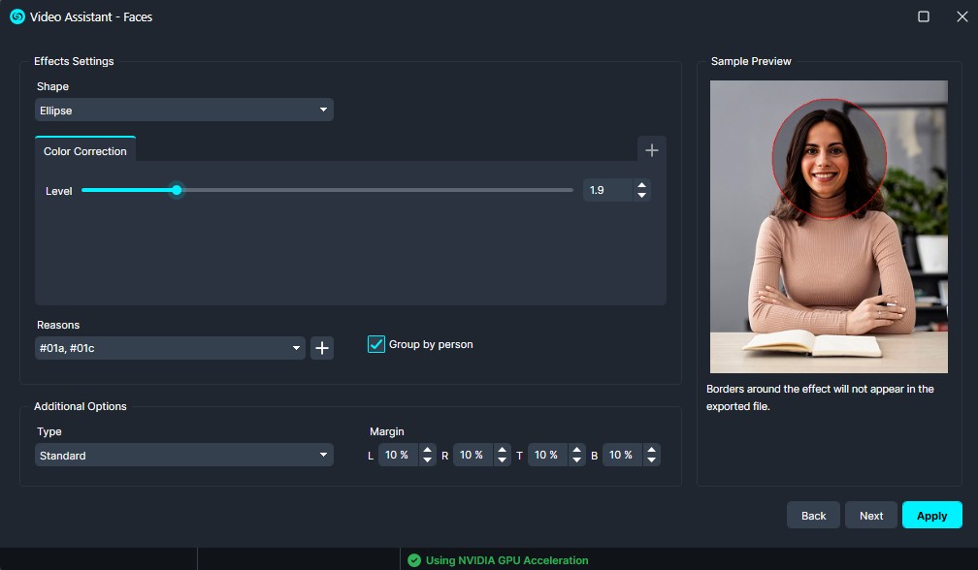Click the T margin field showing 10 %

coord(547,455)
